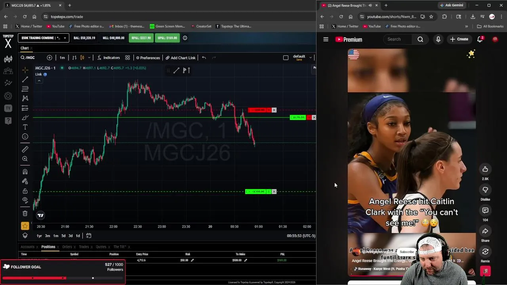The image size is (507, 285).
Task: Collapse the indicator legend chevron
Action: point(39,81)
